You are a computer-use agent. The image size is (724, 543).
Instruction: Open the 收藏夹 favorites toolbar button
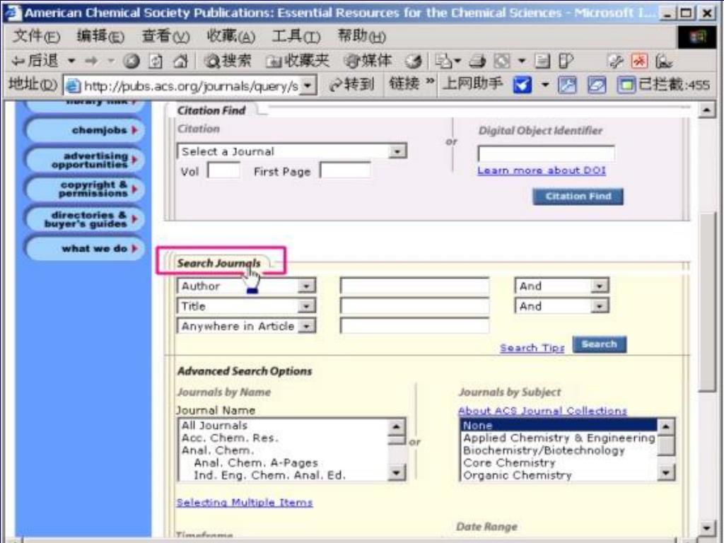point(298,61)
